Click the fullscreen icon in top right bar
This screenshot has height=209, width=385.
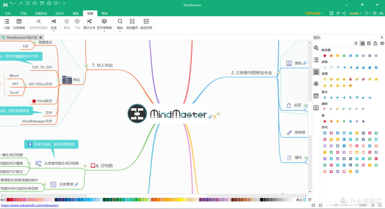click(332, 13)
